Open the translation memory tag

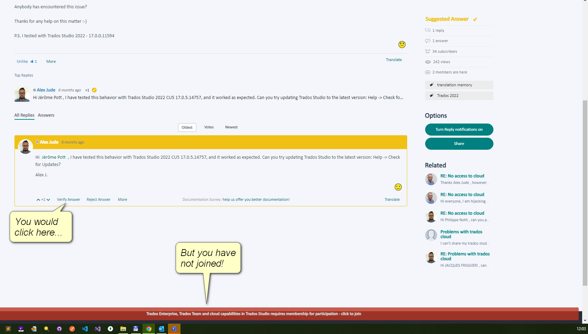click(x=459, y=85)
